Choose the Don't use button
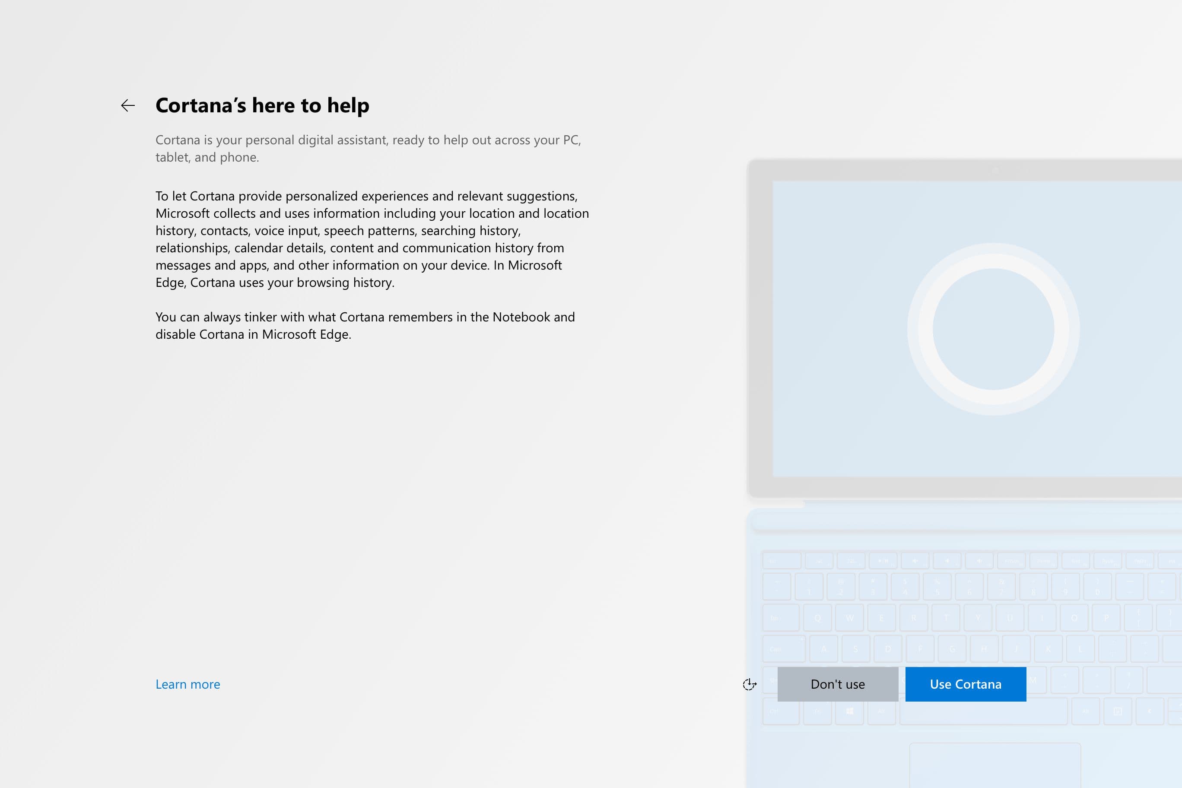The height and width of the screenshot is (788, 1182). point(837,684)
